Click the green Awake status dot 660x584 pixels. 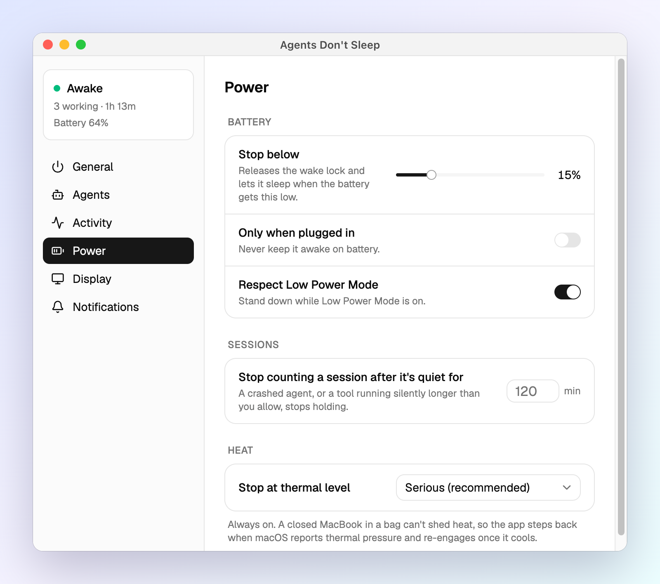pos(57,88)
